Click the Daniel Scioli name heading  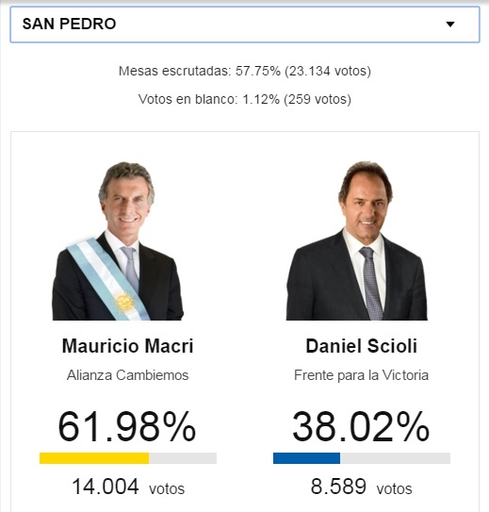pos(362,346)
